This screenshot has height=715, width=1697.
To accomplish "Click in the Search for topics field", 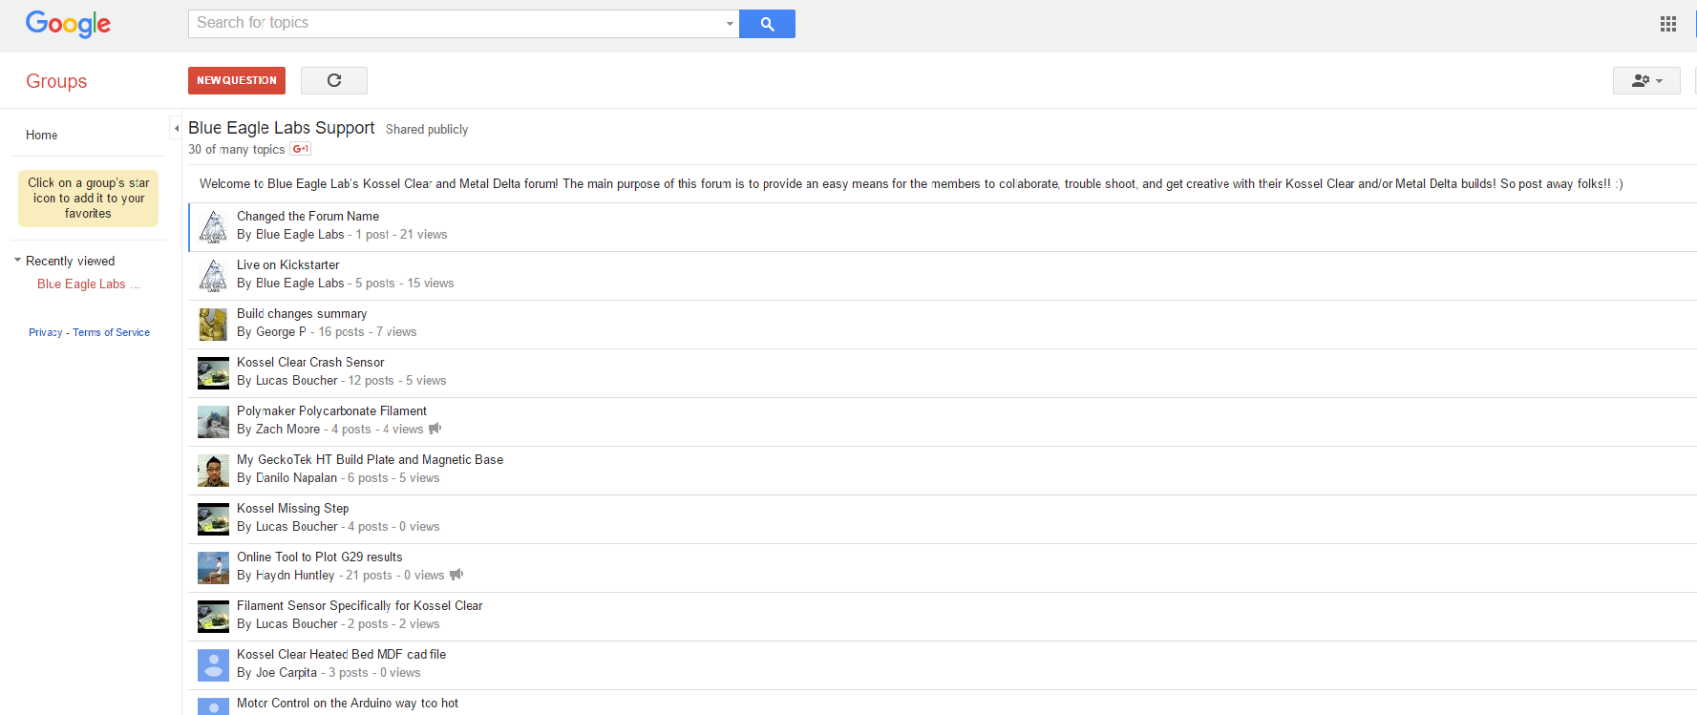I will click(456, 24).
